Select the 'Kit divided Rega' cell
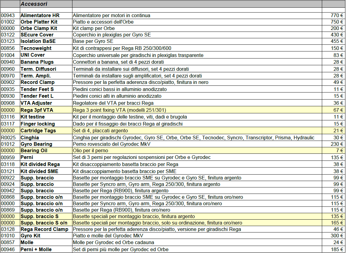346x253 pixels. 46,164
